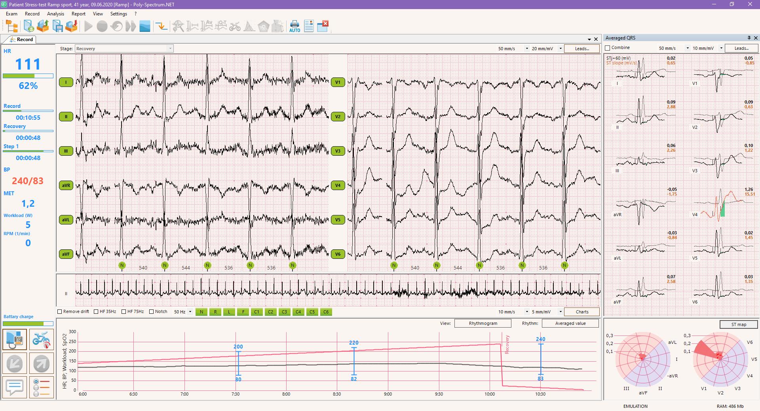
Task: Open the Report menu
Action: [78, 14]
